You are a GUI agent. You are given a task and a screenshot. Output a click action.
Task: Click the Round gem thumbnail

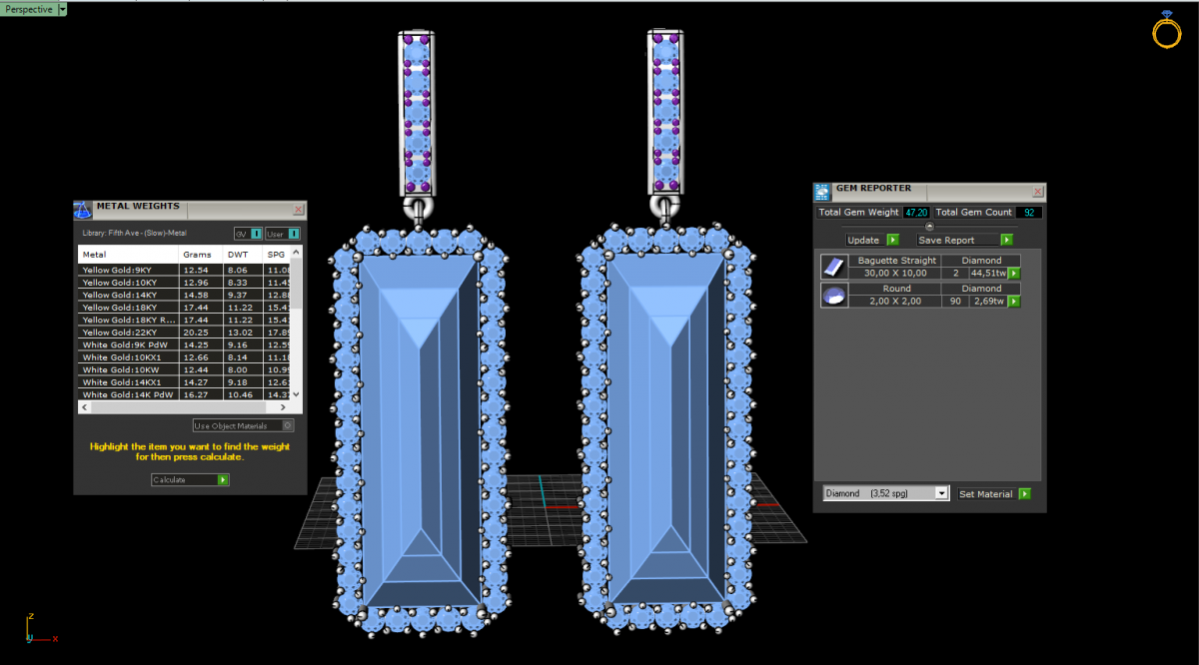pos(833,295)
